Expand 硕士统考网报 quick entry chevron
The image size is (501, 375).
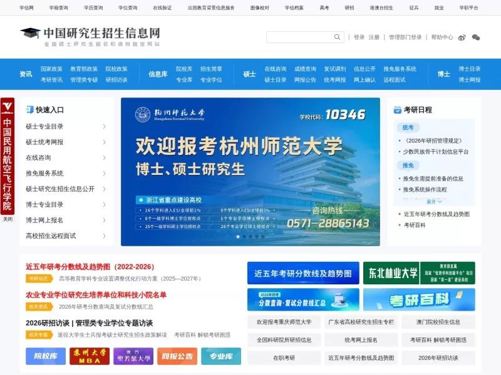tap(104, 142)
